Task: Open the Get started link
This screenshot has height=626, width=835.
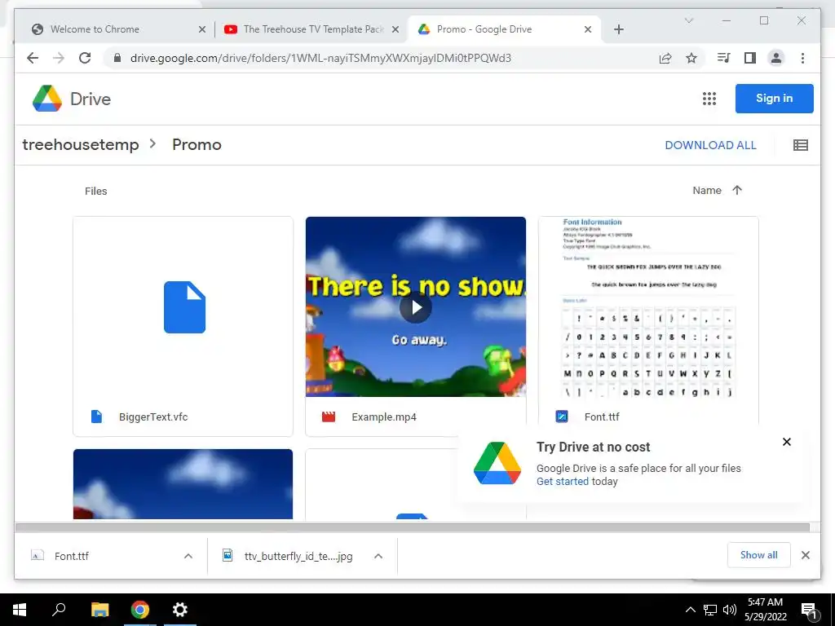Action: pyautogui.click(x=563, y=481)
